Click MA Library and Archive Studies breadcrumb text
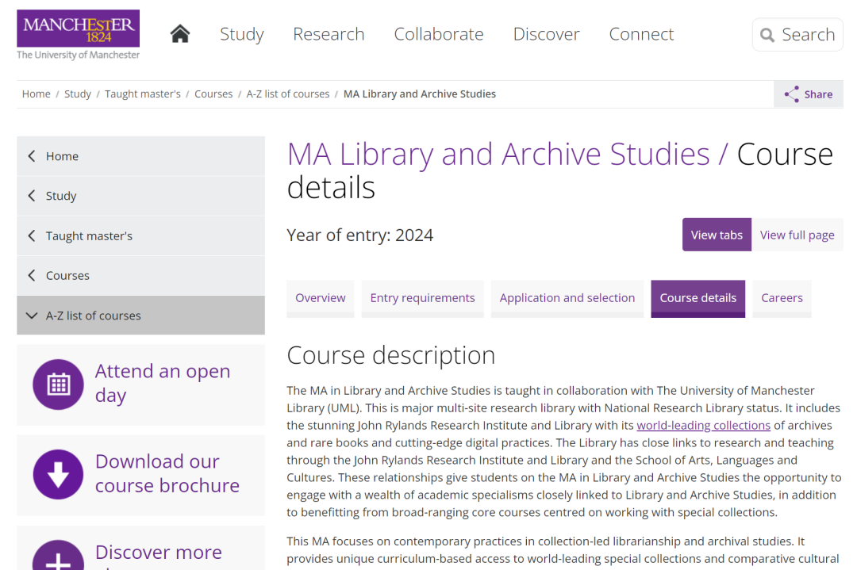Viewport: 857px width, 570px height. click(x=419, y=94)
